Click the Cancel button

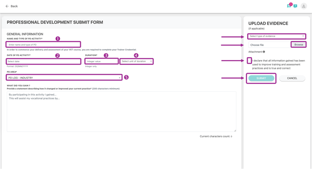(x=292, y=78)
